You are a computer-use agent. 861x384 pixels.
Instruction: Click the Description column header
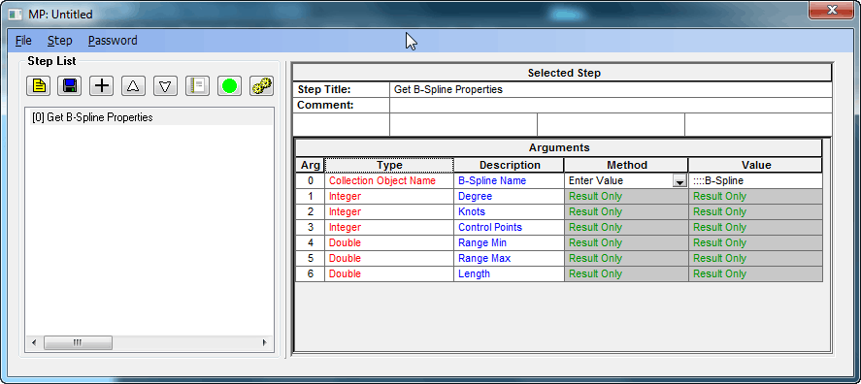point(510,165)
